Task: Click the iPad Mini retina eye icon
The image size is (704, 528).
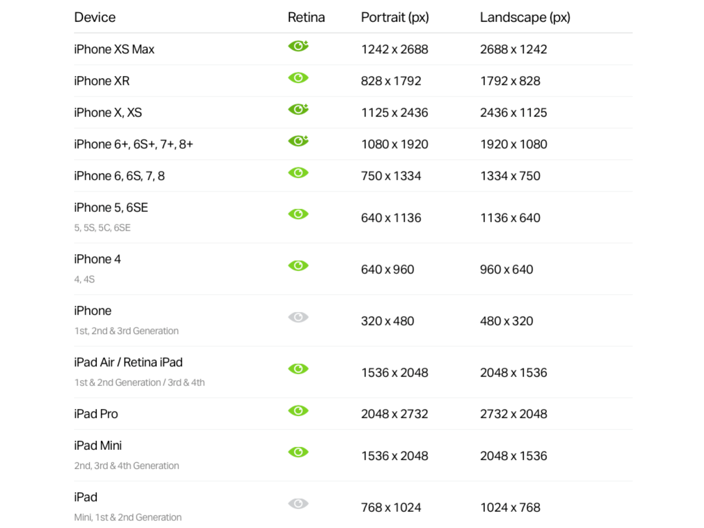Action: (x=298, y=452)
